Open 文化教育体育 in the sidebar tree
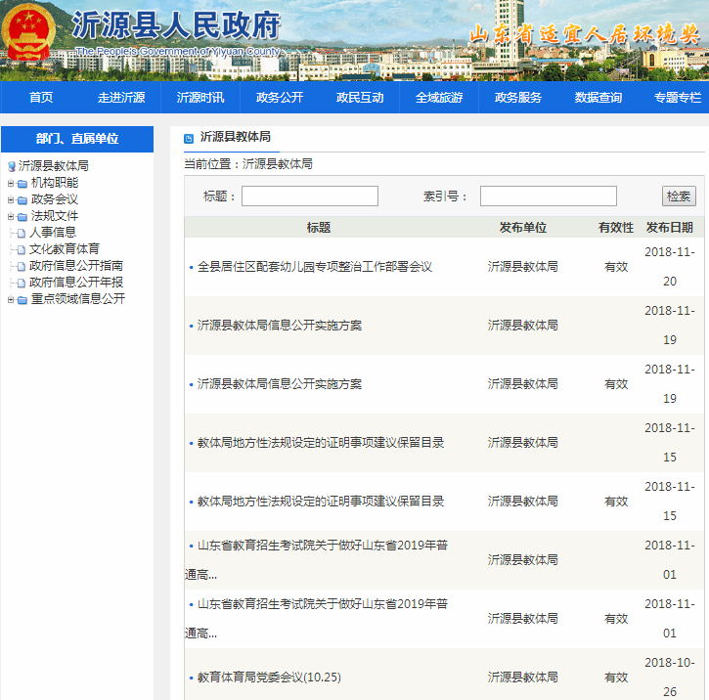 tap(65, 249)
